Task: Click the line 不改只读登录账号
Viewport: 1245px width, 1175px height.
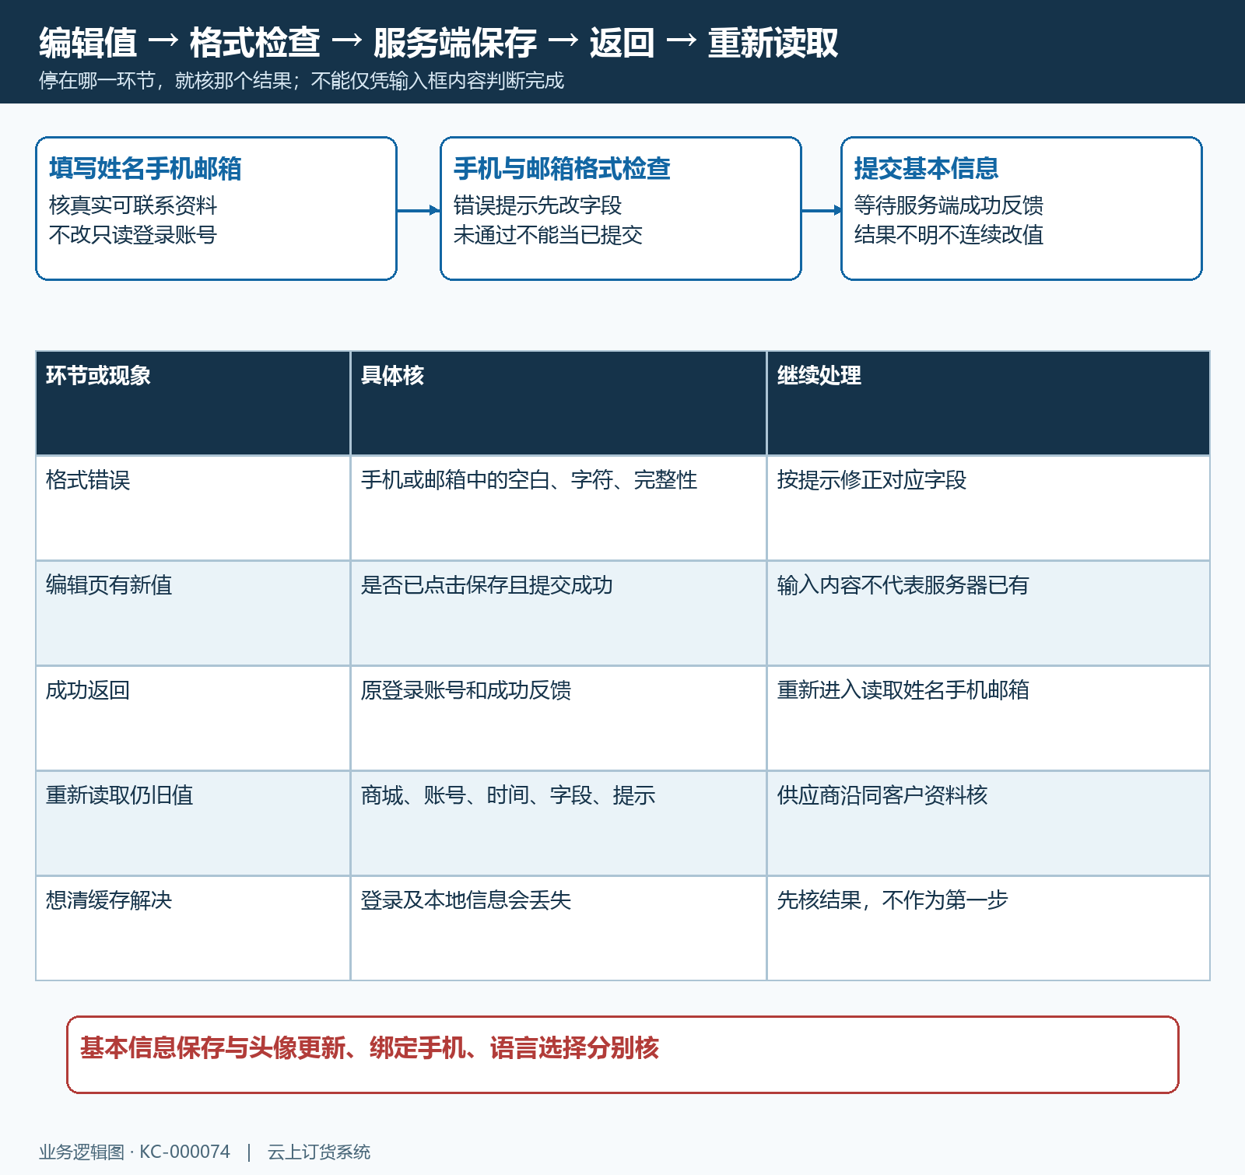Action: point(133,235)
